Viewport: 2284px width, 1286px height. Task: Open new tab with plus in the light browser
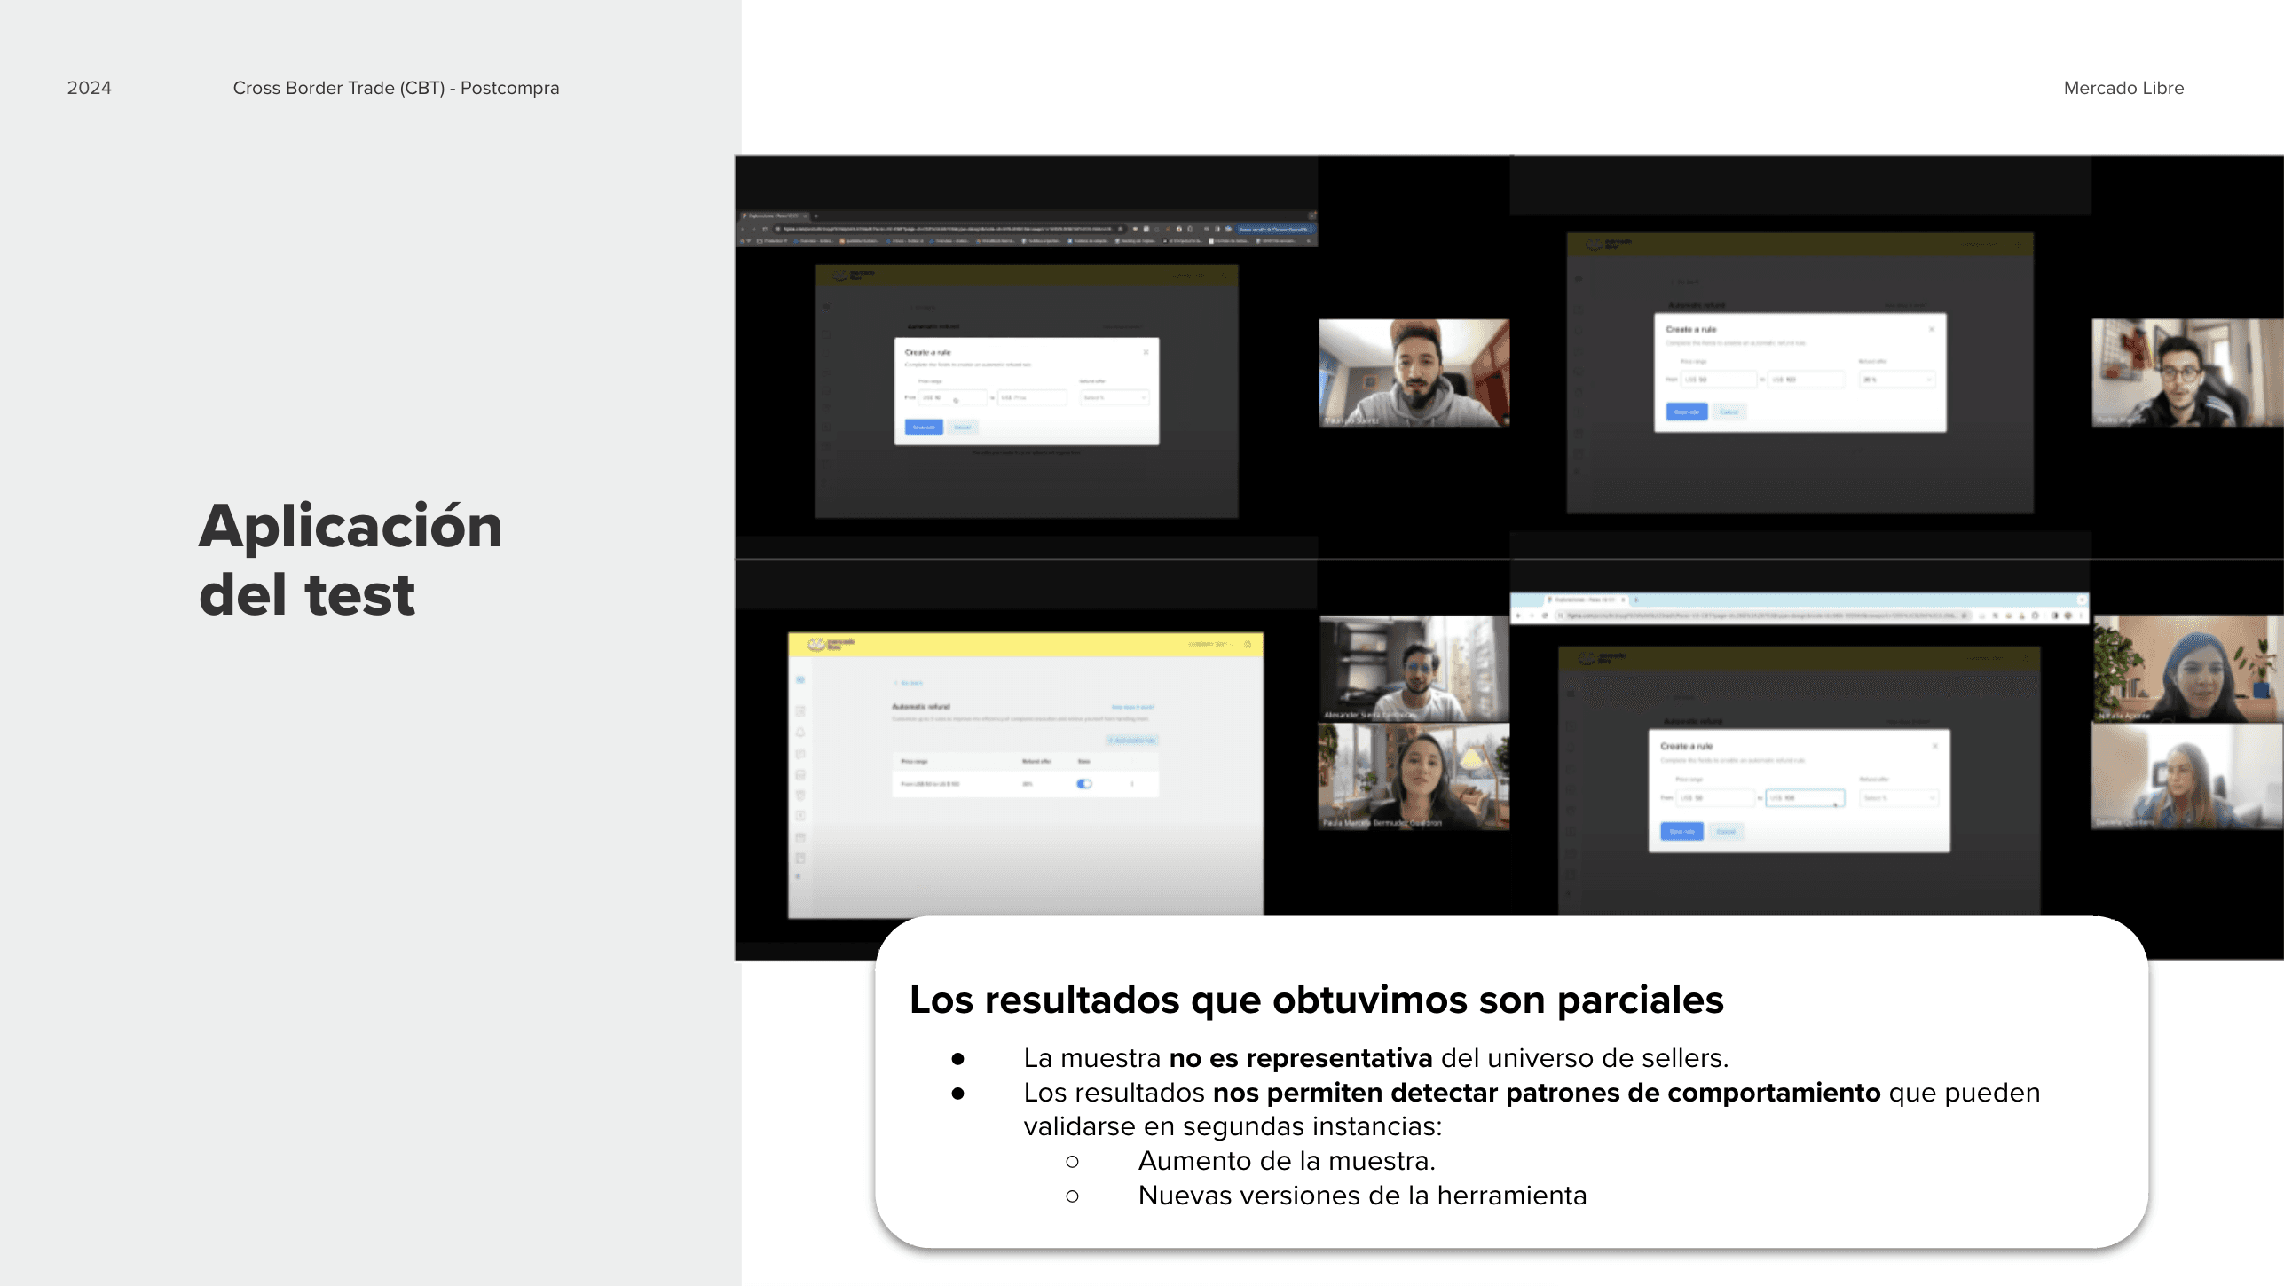1635,600
